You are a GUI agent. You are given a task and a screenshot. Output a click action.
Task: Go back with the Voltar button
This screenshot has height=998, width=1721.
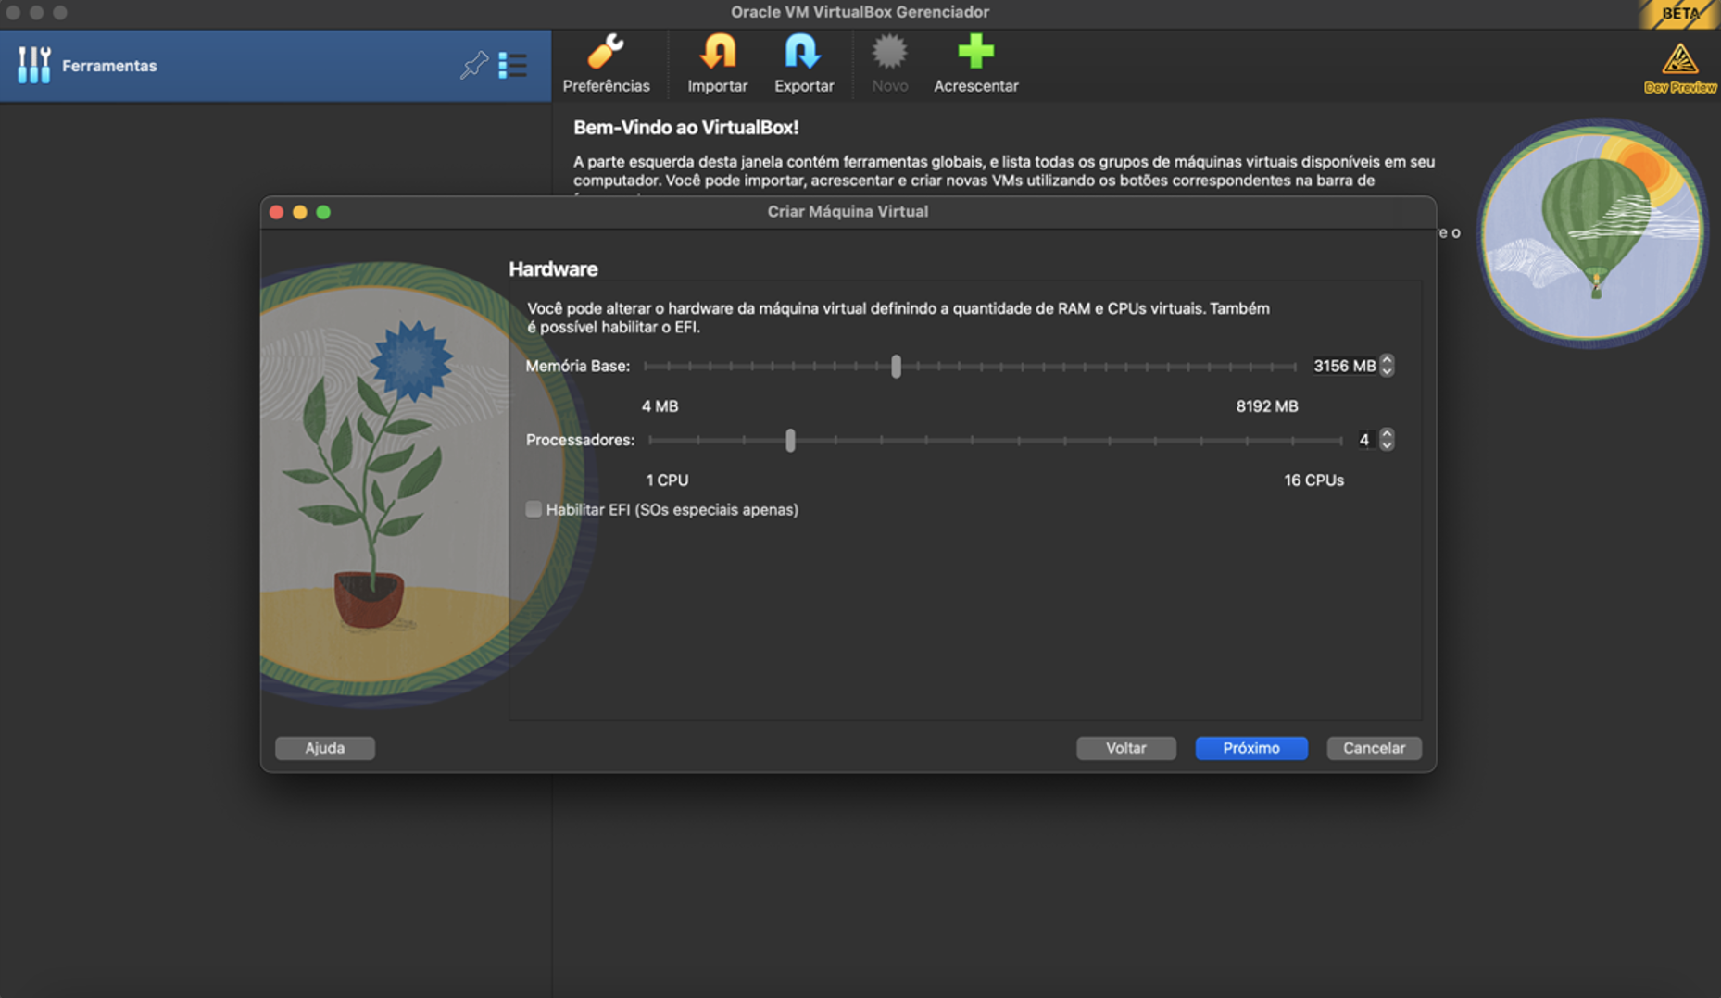(1126, 748)
